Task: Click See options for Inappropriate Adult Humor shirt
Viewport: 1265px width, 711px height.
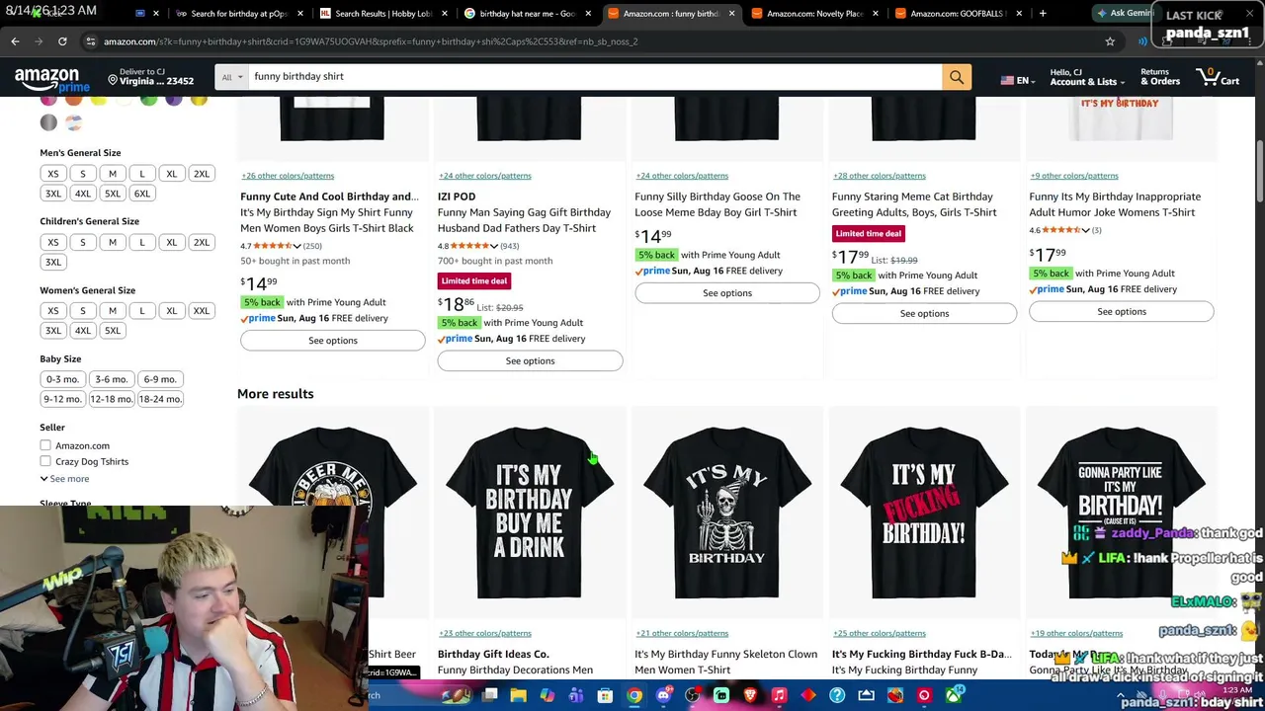Action: (1122, 312)
